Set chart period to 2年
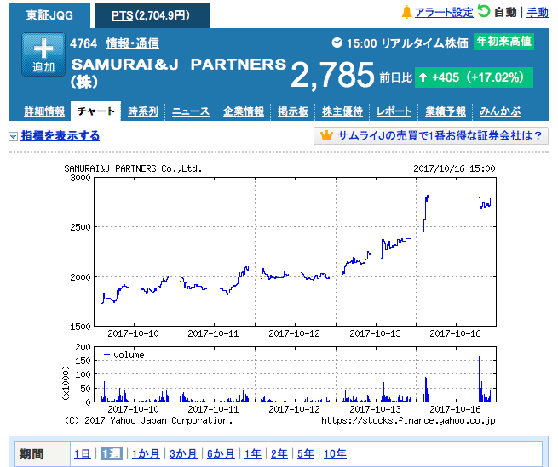The width and height of the screenshot is (558, 467). pyautogui.click(x=279, y=454)
